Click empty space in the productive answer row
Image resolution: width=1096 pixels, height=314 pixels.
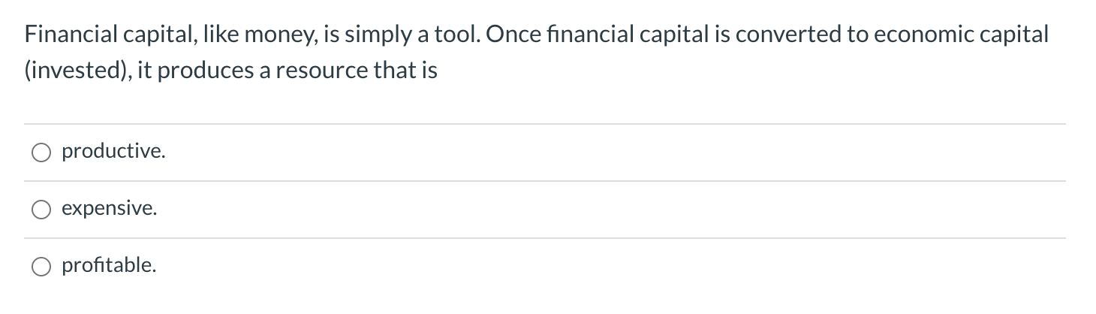click(601, 152)
